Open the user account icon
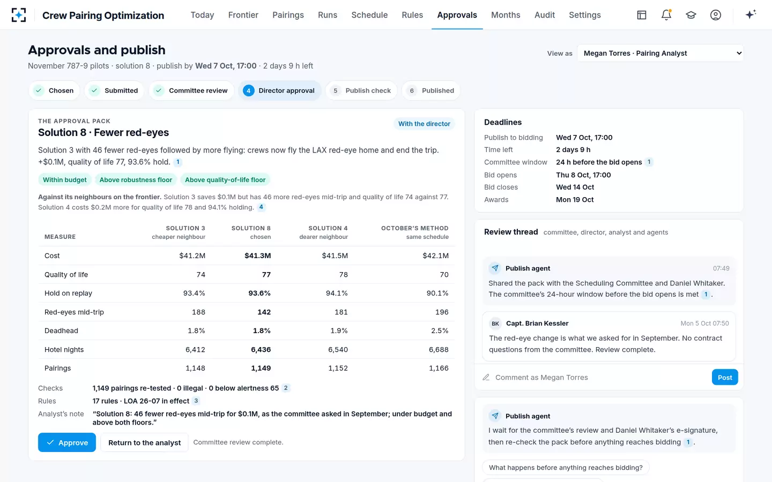The width and height of the screenshot is (772, 482). pos(716,15)
